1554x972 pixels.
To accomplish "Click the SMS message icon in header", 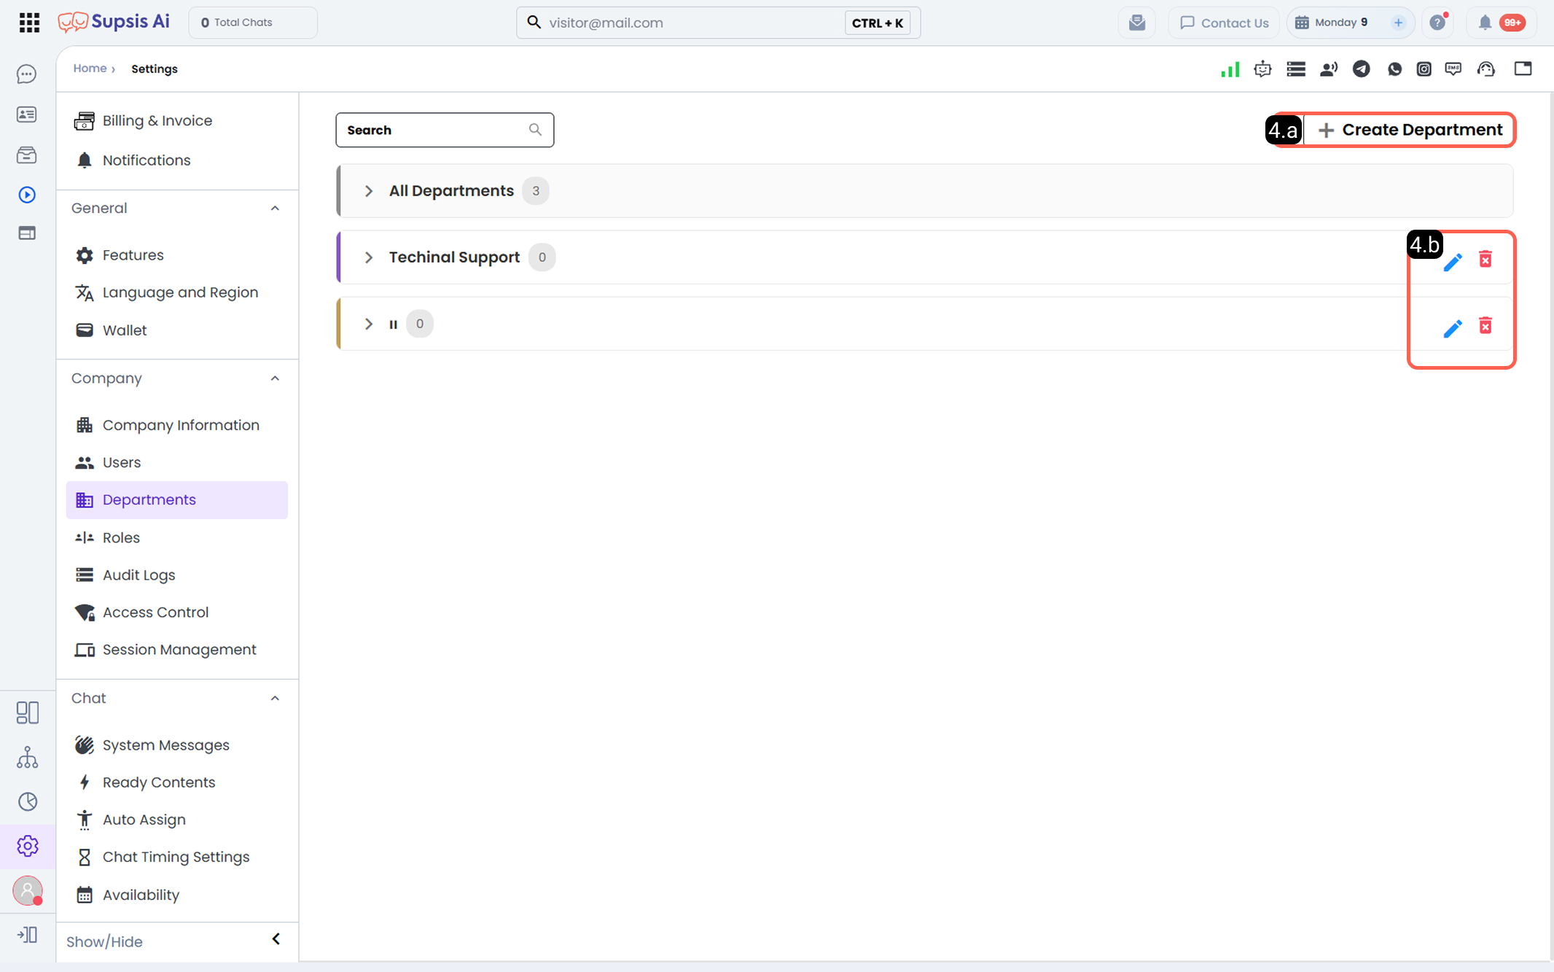I will pyautogui.click(x=1453, y=69).
